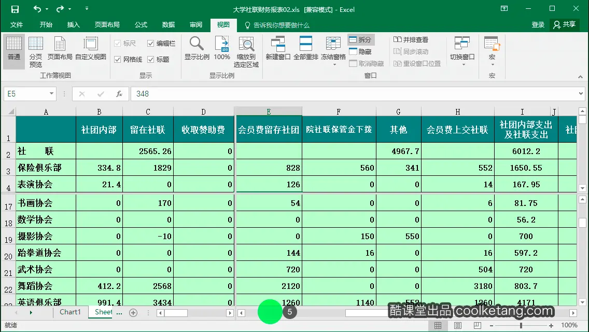Click the Insert Function fx icon
589x332 pixels.
pos(119,93)
